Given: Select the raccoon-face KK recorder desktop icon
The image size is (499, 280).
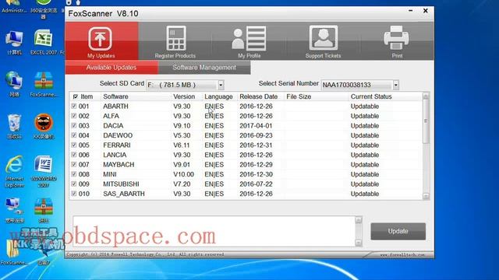Looking at the screenshot, I should click(x=44, y=126).
